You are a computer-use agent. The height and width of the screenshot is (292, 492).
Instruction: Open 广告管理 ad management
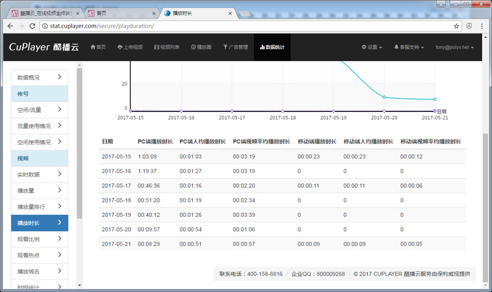[236, 47]
